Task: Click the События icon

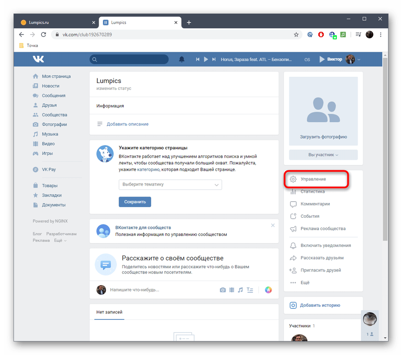Action: pyautogui.click(x=293, y=216)
